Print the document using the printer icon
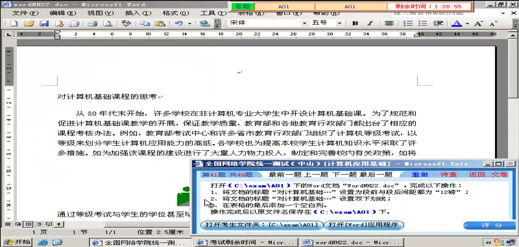Viewport: 519px width, 247px height. point(92,23)
